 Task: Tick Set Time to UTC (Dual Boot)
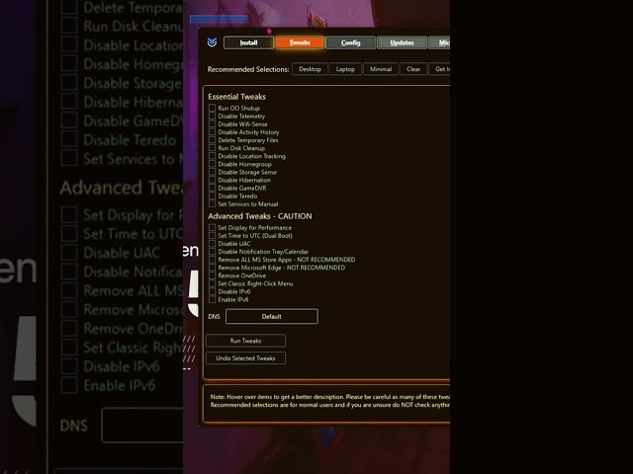pos(212,235)
